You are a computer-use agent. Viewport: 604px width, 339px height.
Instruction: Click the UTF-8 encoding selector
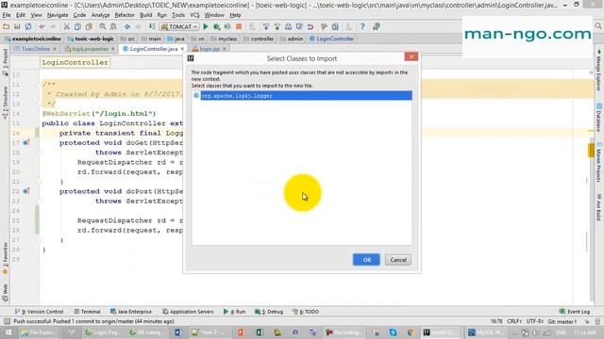[x=535, y=321]
